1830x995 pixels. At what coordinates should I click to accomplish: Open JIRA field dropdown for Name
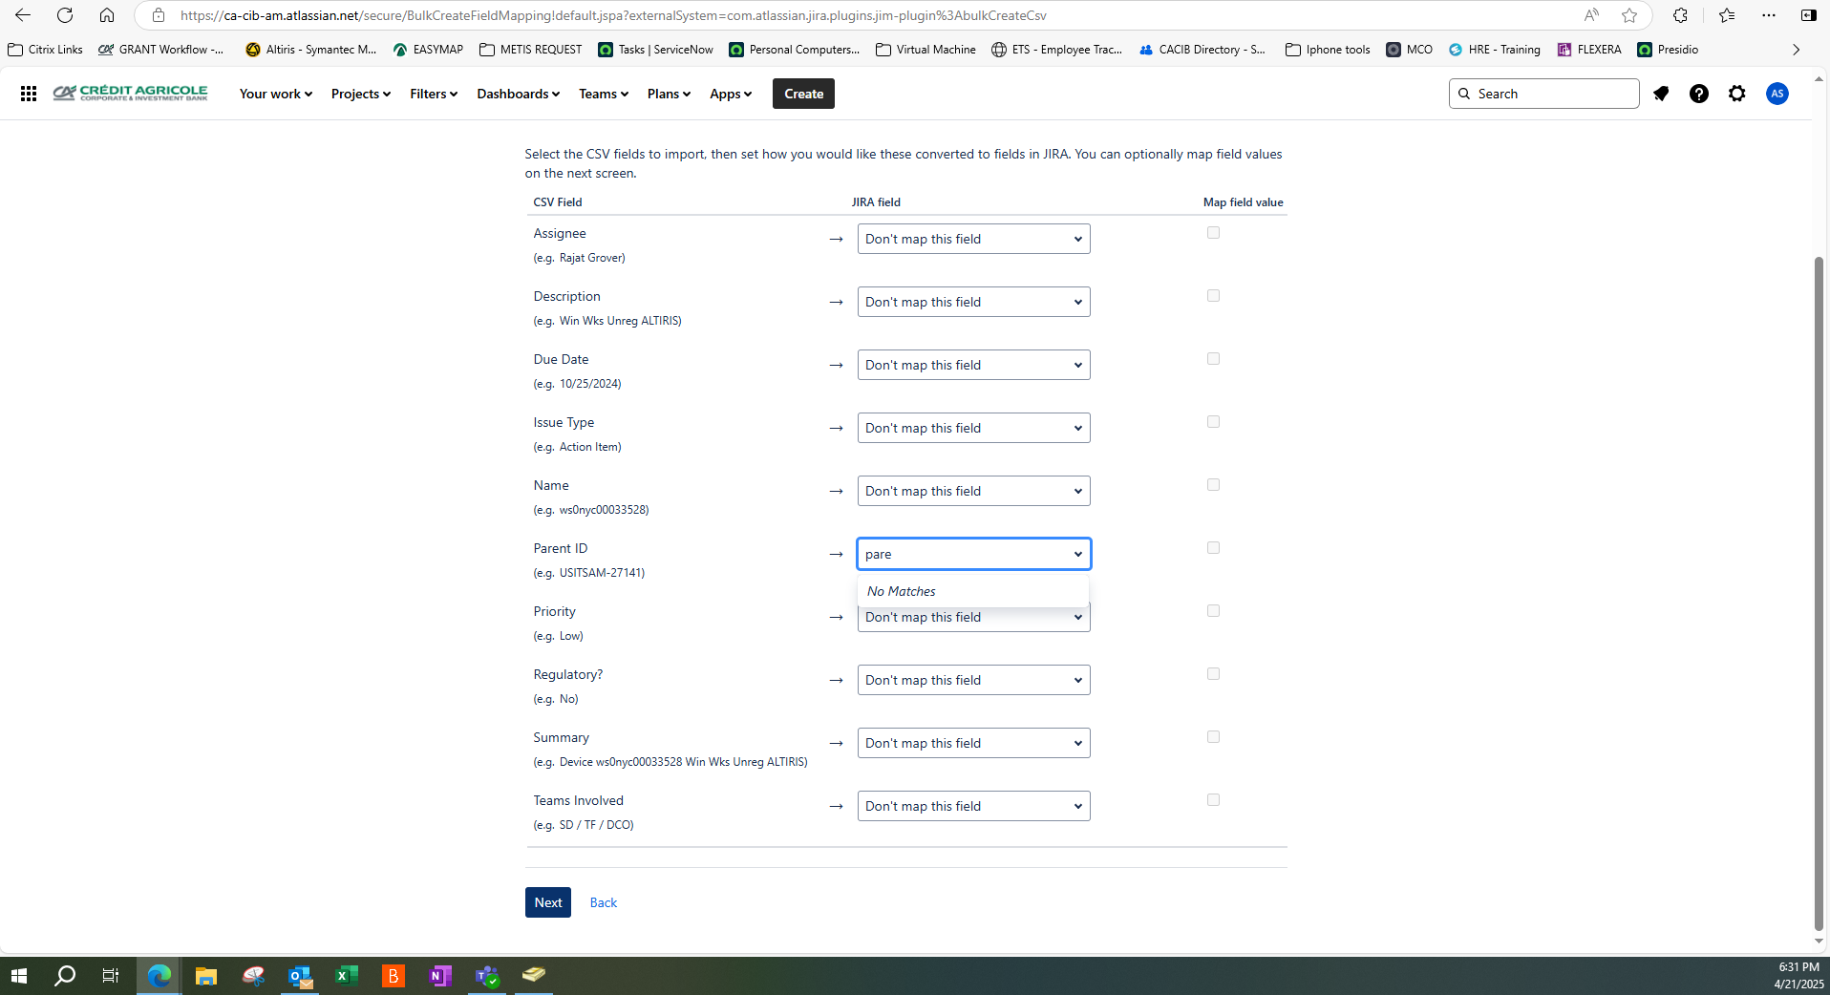[973, 491]
